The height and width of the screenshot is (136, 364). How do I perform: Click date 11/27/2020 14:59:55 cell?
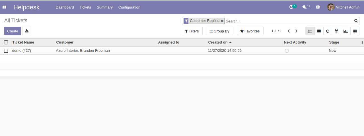[225, 51]
